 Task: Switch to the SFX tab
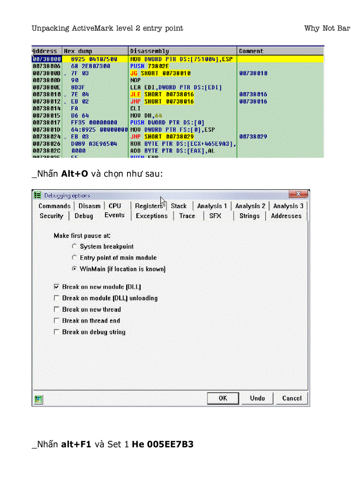tap(215, 216)
